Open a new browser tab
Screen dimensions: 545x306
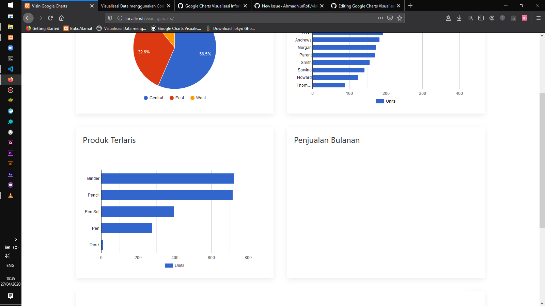coord(410,6)
